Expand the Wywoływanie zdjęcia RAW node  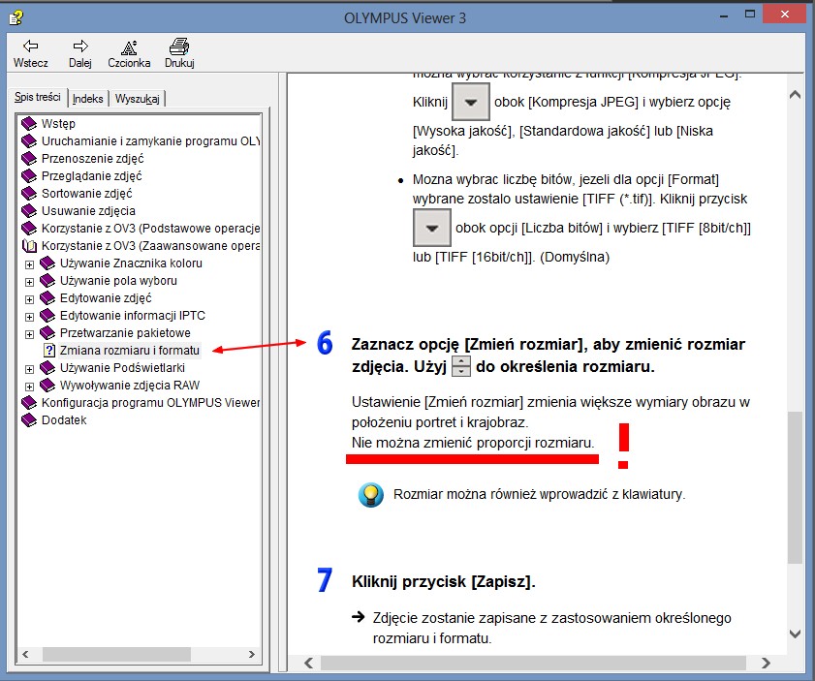coord(29,386)
